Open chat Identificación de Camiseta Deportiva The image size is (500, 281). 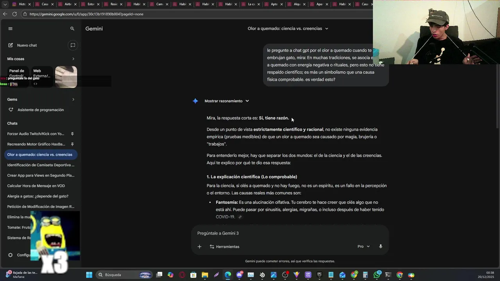click(x=41, y=165)
